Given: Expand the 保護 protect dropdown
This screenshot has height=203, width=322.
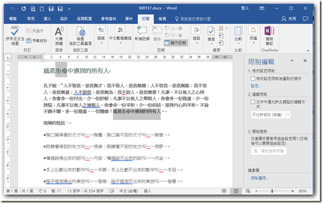Looking at the screenshot, I should (253, 43).
